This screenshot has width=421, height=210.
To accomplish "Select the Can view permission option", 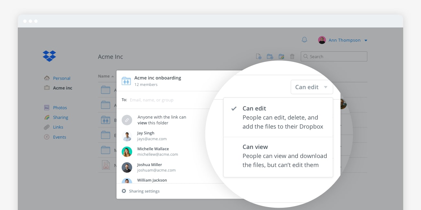I will click(x=278, y=156).
